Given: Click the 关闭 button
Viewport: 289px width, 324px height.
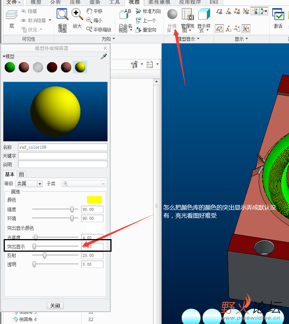Looking at the screenshot, I should click(55, 305).
